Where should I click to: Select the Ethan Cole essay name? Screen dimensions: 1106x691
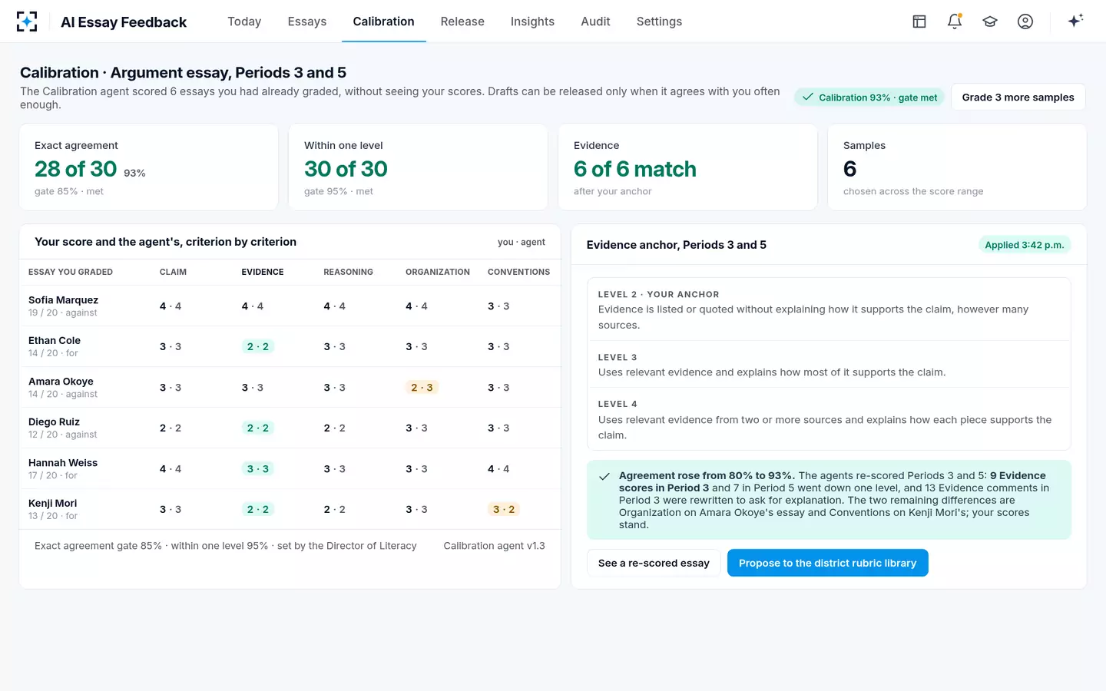click(x=55, y=341)
